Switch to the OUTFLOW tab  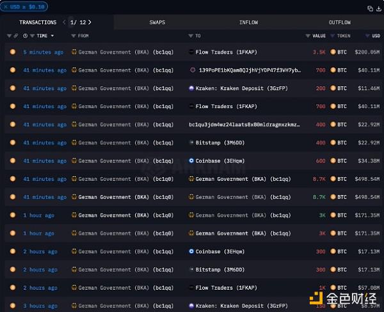click(339, 22)
